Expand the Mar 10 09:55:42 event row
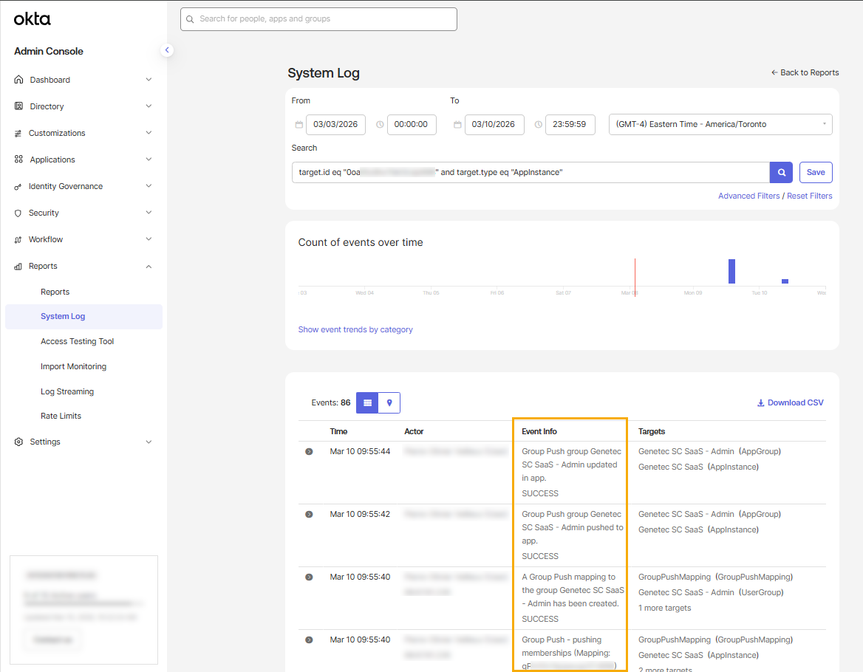This screenshot has height=672, width=863. 309,514
